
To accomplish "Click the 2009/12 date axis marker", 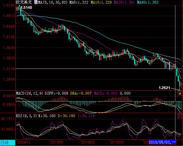I will coord(24,142).
